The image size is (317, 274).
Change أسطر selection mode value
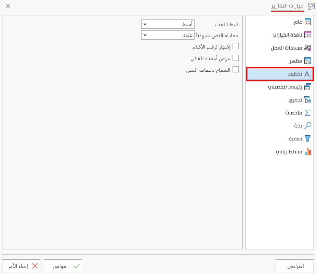pos(171,24)
